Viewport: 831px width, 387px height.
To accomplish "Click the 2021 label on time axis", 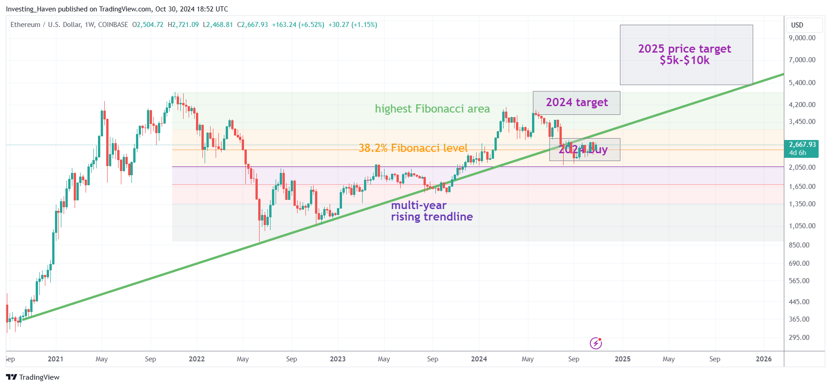I will (55, 359).
